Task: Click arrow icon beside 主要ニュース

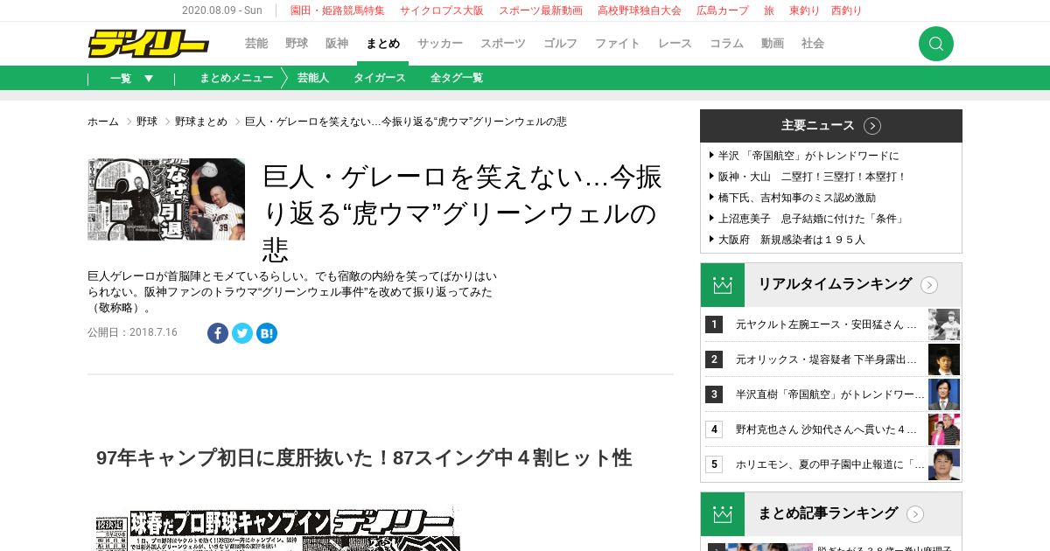Action: click(872, 126)
